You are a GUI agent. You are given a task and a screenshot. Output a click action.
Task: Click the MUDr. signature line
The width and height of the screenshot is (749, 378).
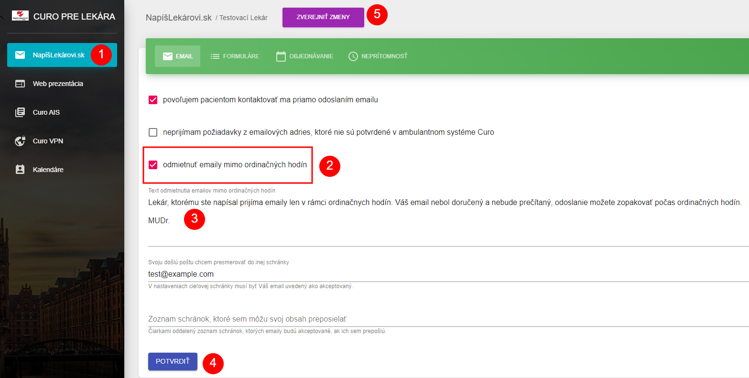coord(159,220)
